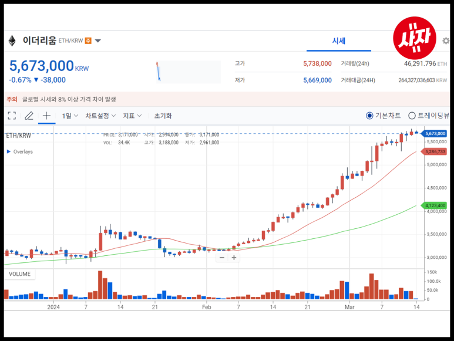454x341 pixels.
Task: Click the high price 5,738,000
Action: click(x=317, y=63)
